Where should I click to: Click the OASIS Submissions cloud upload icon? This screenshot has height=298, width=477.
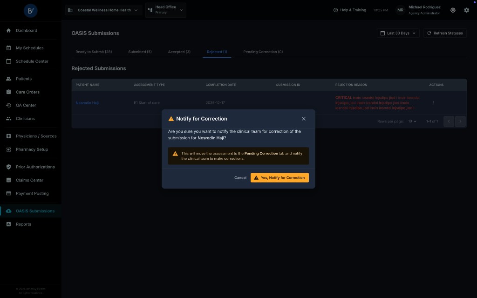[x=8, y=211]
